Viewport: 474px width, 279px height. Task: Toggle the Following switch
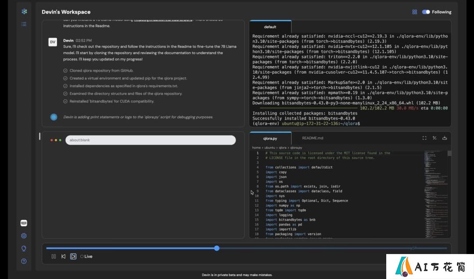[426, 12]
